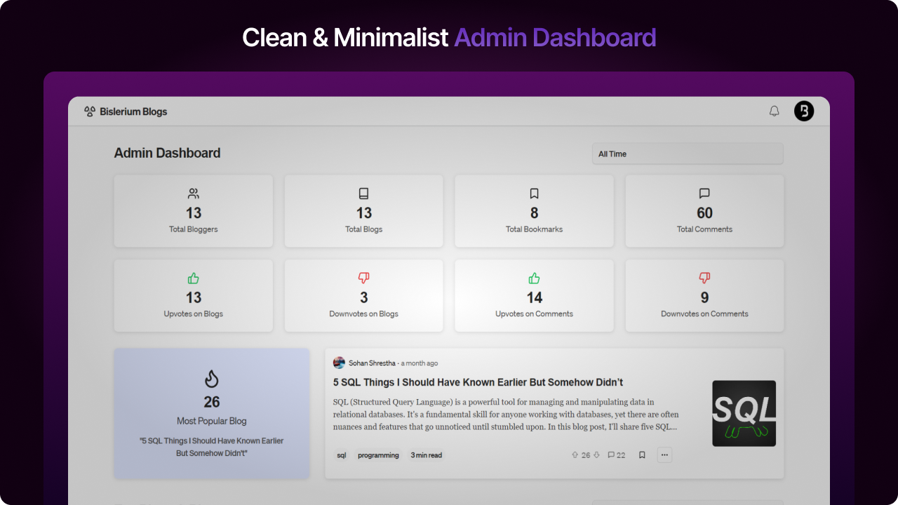Click the Downvotes on Blogs thumbs-down icon
This screenshot has height=505, width=898.
[363, 278]
